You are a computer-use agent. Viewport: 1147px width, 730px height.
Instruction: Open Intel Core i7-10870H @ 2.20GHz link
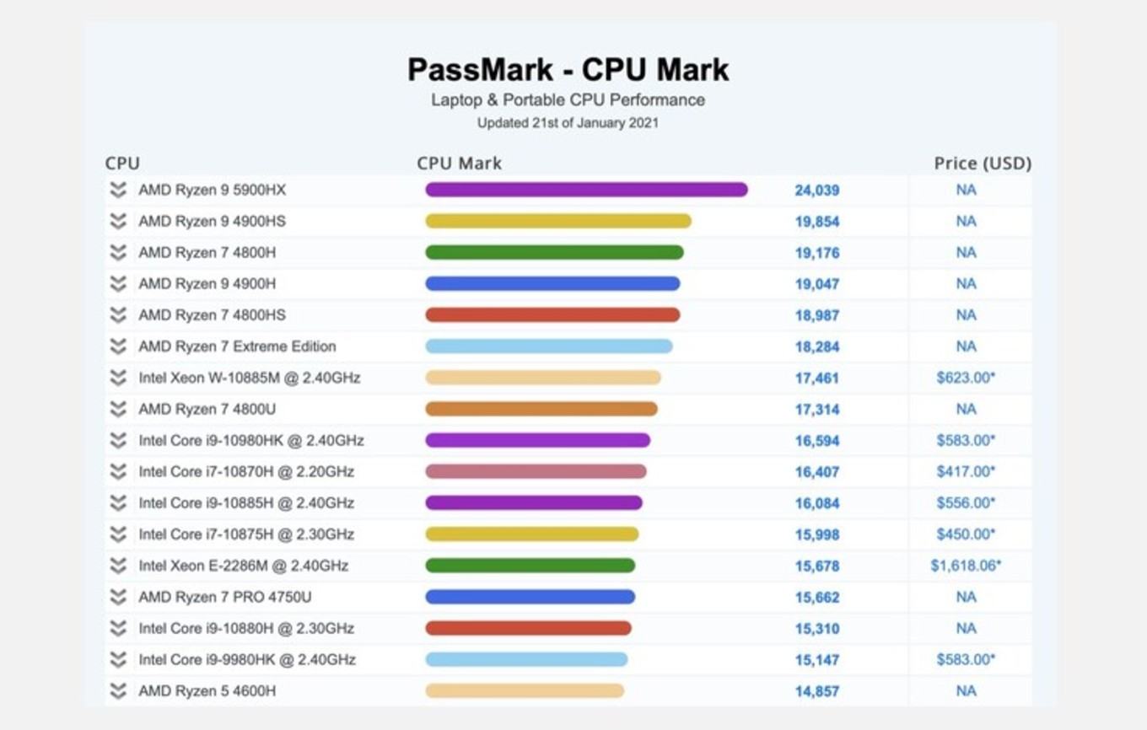pyautogui.click(x=246, y=471)
